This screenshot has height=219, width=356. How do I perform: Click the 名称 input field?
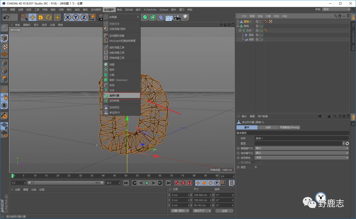point(302,138)
